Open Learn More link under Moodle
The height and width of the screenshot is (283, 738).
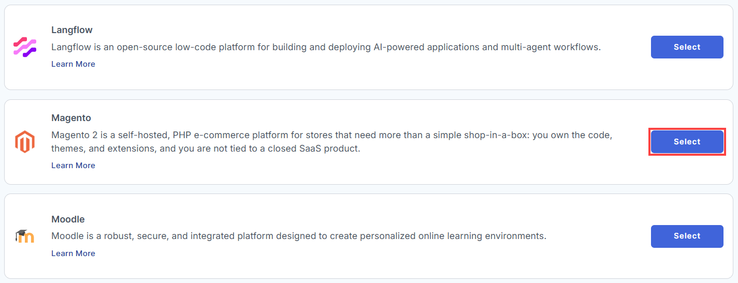[x=73, y=254]
